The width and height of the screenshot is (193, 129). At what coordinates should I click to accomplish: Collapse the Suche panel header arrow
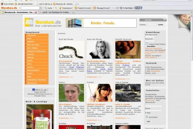(x=165, y=20)
